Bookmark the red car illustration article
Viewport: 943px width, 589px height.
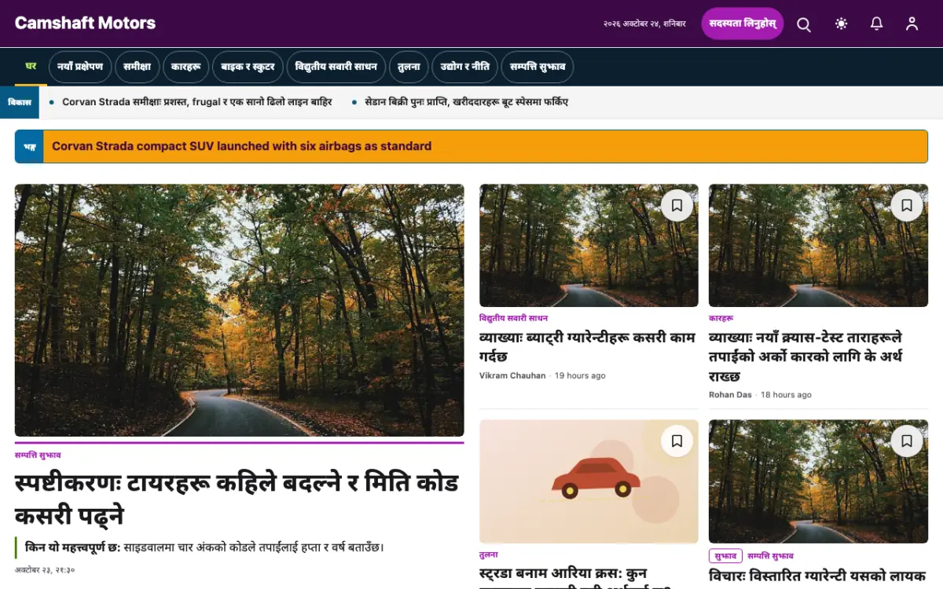[677, 441]
